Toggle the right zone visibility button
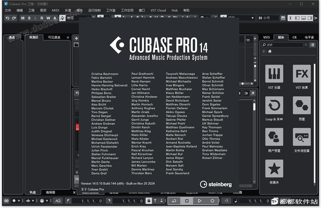The height and width of the screenshot is (208, 321). [x=310, y=18]
